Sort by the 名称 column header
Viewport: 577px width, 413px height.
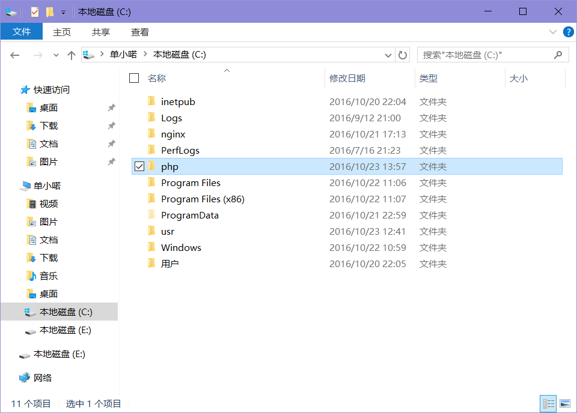[x=156, y=78]
